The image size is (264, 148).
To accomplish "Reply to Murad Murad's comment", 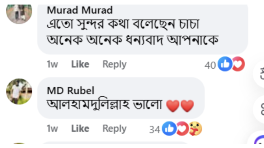I will 114,64.
